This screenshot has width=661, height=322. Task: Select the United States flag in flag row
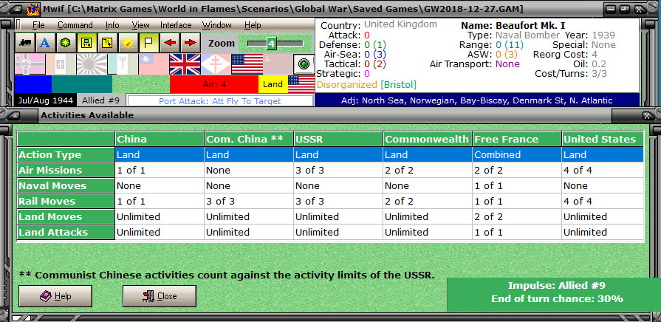[247, 64]
